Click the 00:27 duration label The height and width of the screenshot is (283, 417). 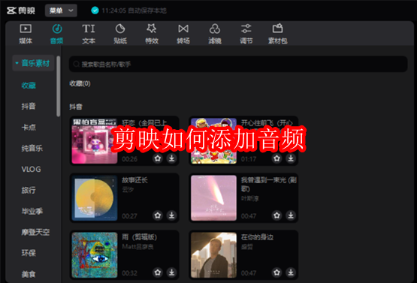[x=129, y=216]
